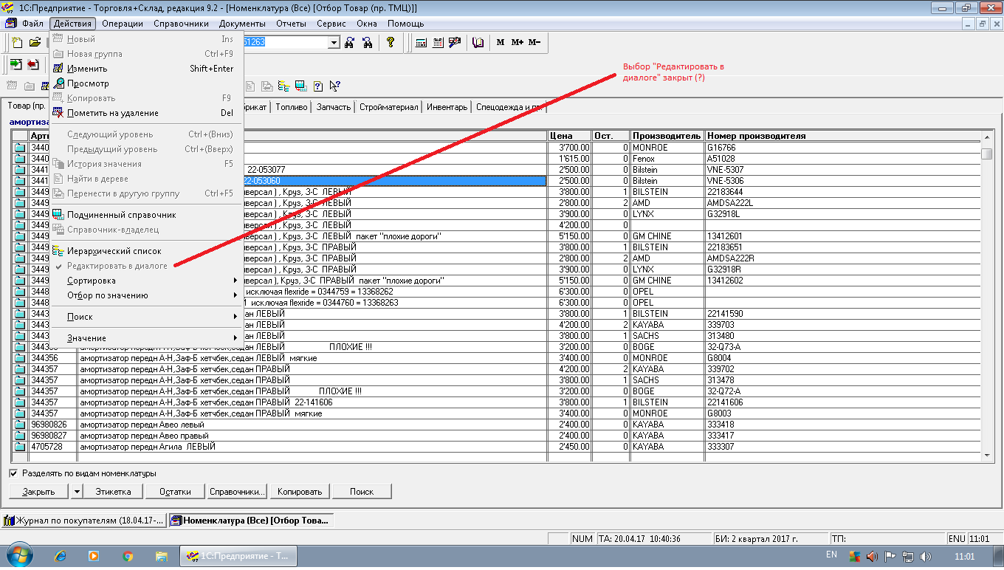The image size is (1004, 570).
Task: Switch to the 'Стройматериал' tab
Action: (x=389, y=107)
